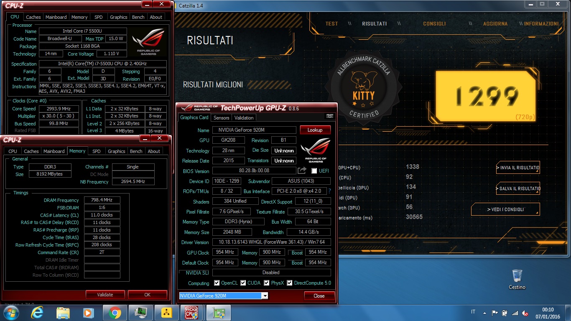Open the Windows Start menu orb
This screenshot has height=321, width=571.
(11, 313)
